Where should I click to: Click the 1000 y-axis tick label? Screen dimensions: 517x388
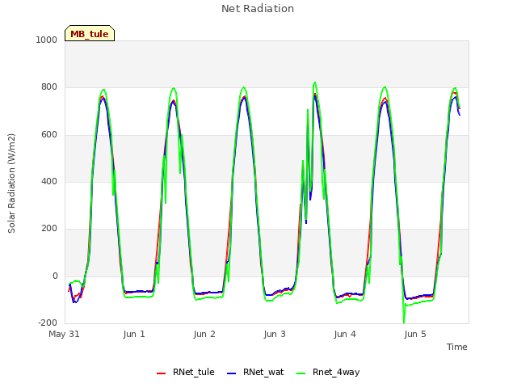point(47,40)
